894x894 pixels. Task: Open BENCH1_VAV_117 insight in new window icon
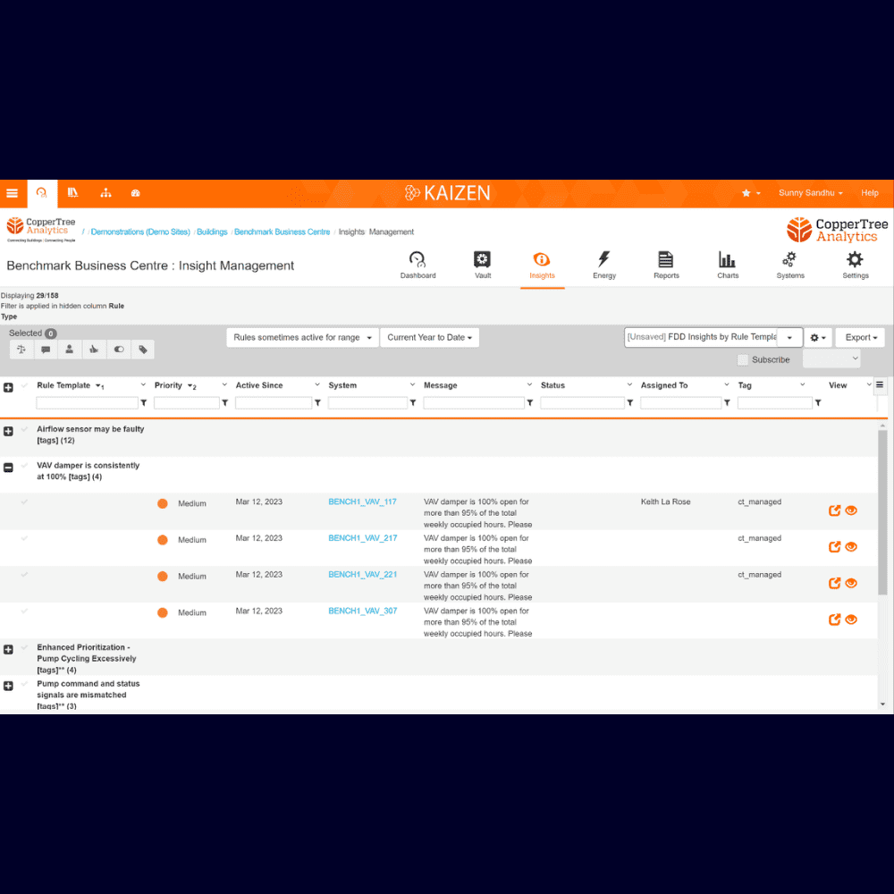click(x=834, y=510)
